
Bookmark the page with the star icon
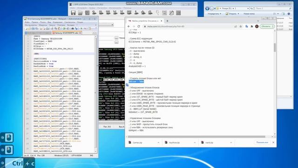coord(241,27)
